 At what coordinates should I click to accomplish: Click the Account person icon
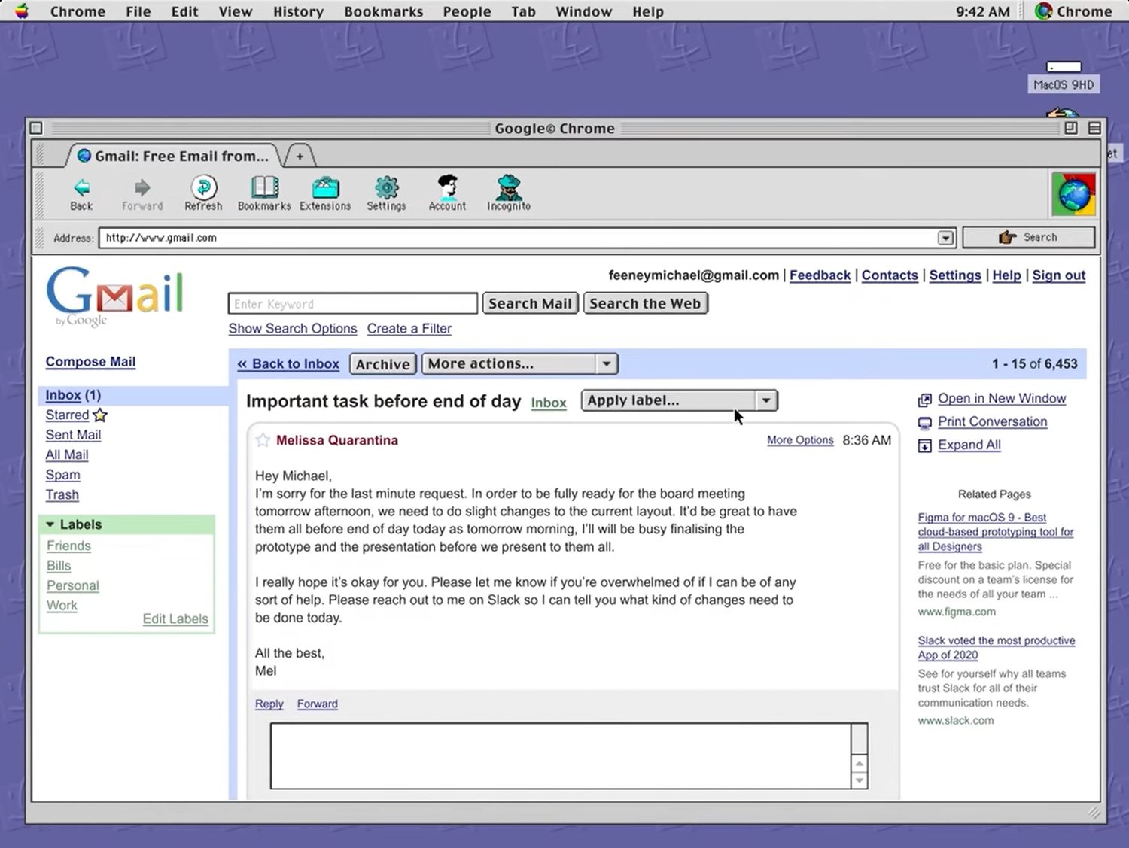[447, 187]
